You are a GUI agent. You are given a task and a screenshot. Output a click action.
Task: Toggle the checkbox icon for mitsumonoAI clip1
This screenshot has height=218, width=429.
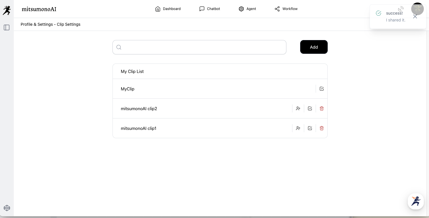coord(310,128)
